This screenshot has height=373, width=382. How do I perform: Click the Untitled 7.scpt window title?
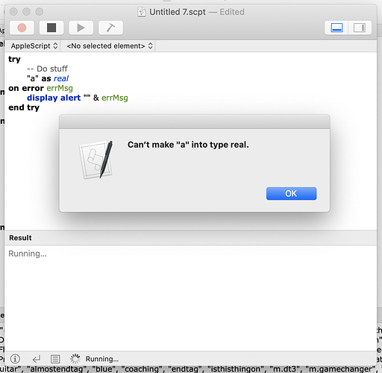178,12
